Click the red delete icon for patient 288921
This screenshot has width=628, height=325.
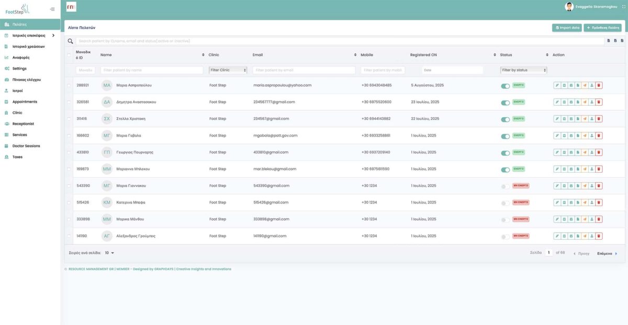tap(599, 85)
